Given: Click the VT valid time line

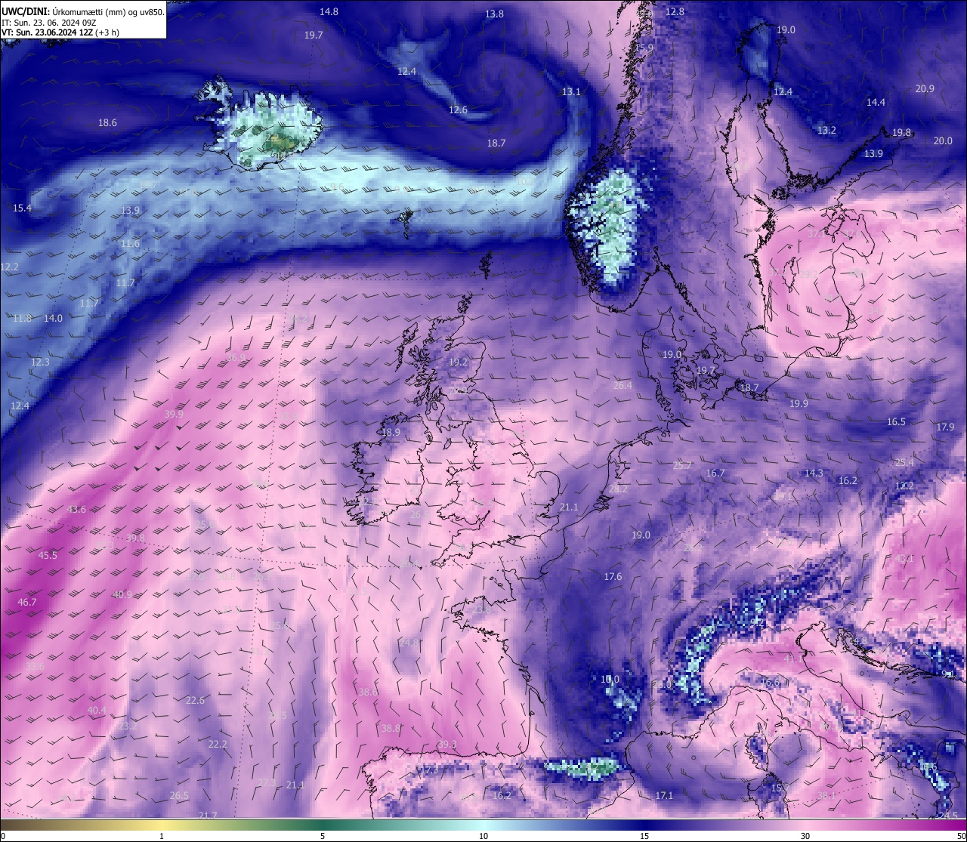Looking at the screenshot, I should (x=60, y=32).
